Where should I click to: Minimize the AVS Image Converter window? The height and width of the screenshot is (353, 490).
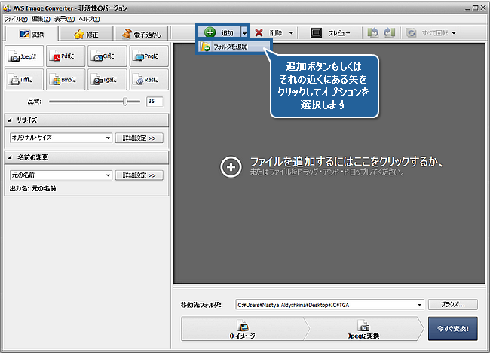[467, 8]
